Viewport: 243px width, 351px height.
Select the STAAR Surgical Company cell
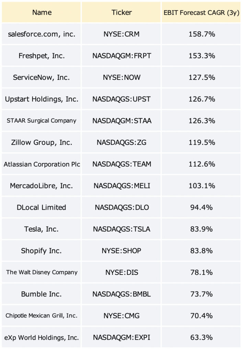[42, 121]
